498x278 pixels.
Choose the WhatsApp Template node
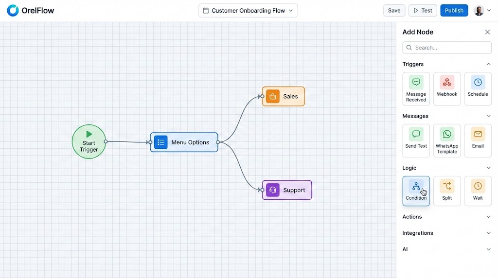coord(446,140)
